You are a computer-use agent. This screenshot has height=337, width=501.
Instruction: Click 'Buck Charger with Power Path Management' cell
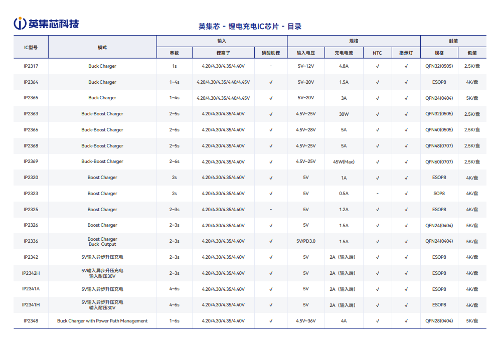102,321
